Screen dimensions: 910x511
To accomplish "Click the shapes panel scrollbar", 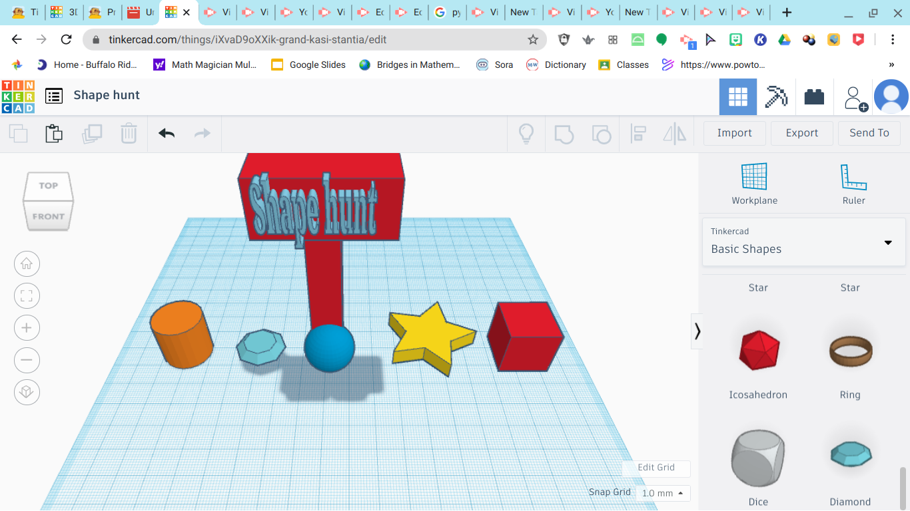I will (903, 487).
